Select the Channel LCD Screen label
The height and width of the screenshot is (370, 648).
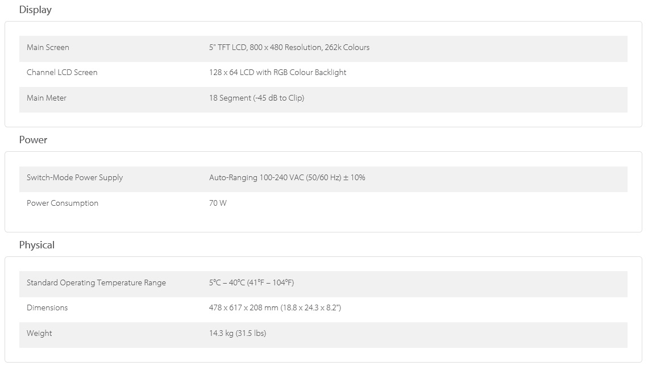click(62, 73)
